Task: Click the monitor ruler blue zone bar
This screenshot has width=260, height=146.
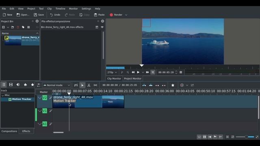Action: click(x=115, y=68)
